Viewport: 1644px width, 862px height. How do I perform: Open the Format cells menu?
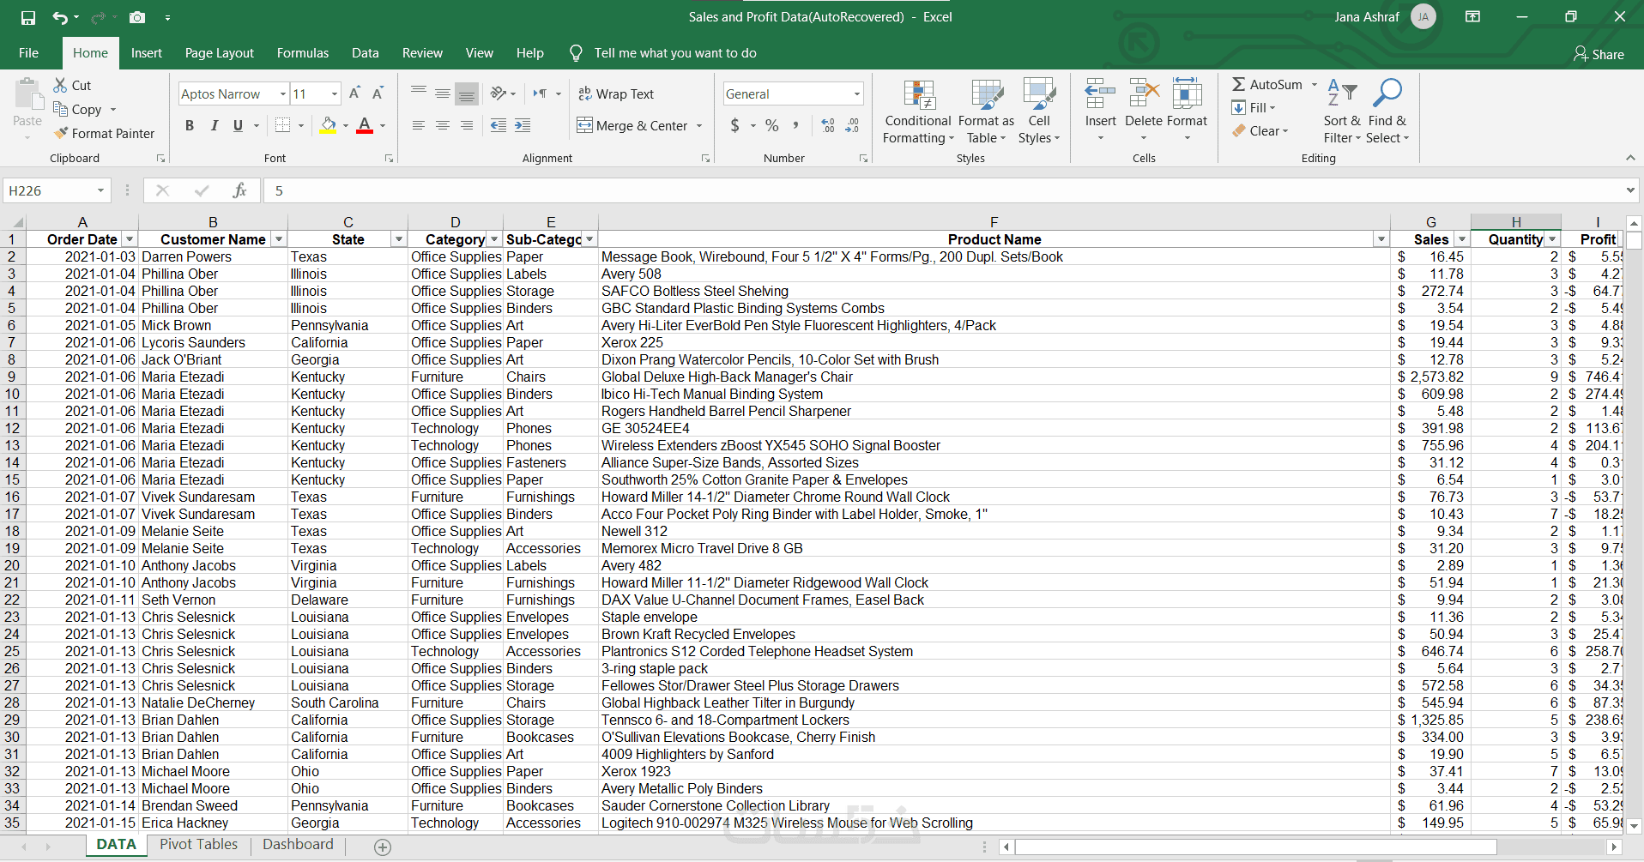pyautogui.click(x=1188, y=110)
